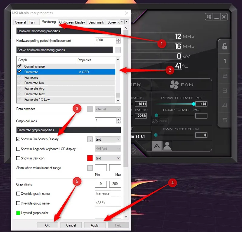Image resolution: width=242 pixels, height=232 pixels.
Task: Click the Windows startup icon in Afterburner
Action: (x=209, y=17)
